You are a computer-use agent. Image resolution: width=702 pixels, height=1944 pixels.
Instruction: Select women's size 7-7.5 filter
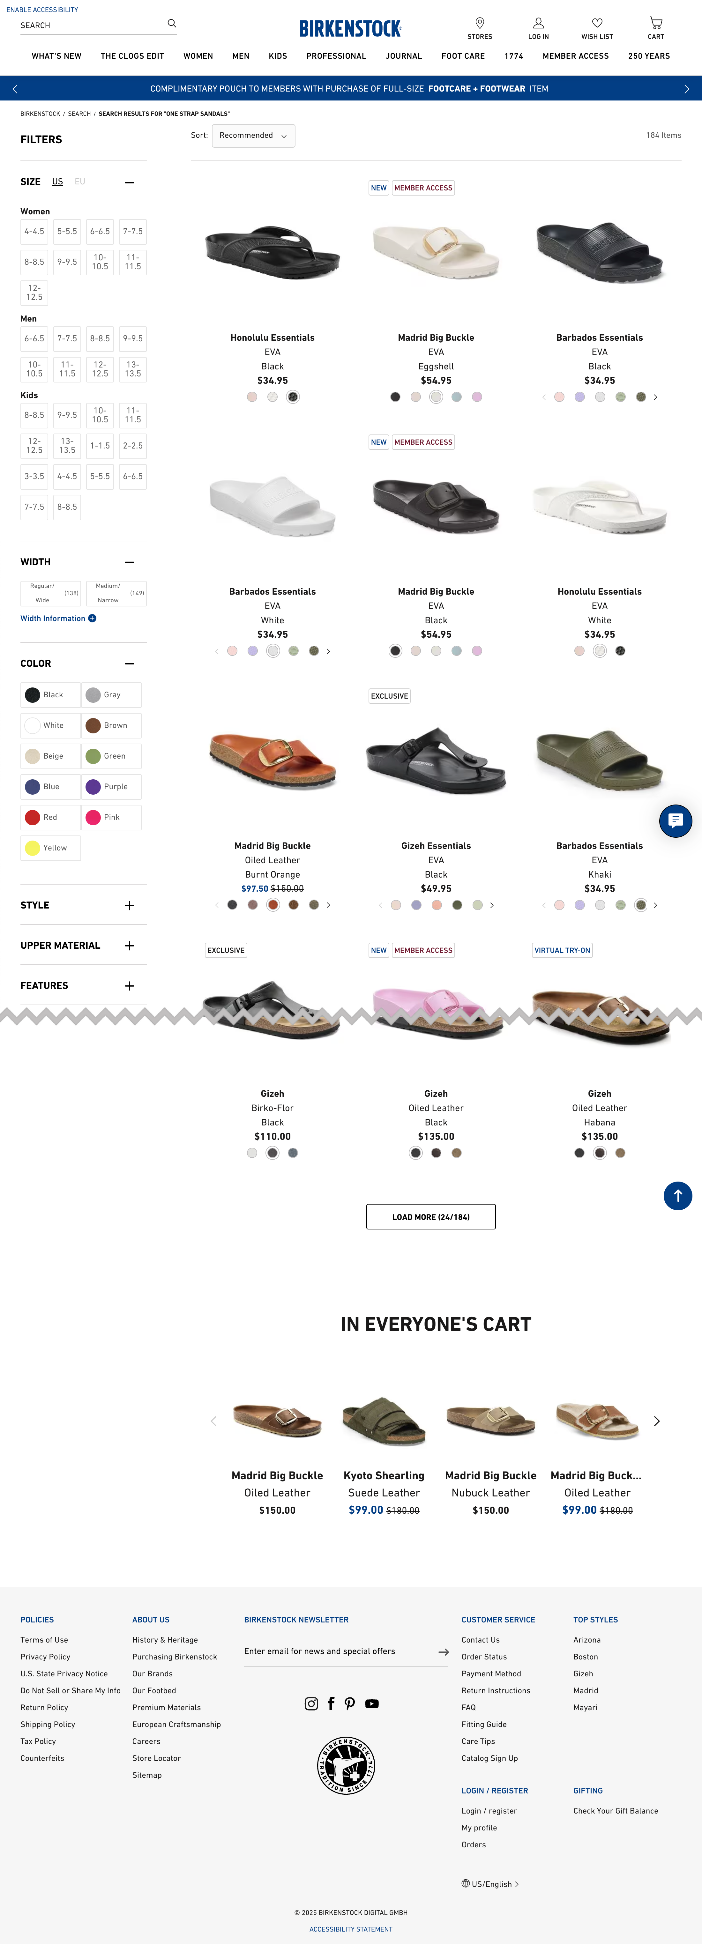click(133, 232)
